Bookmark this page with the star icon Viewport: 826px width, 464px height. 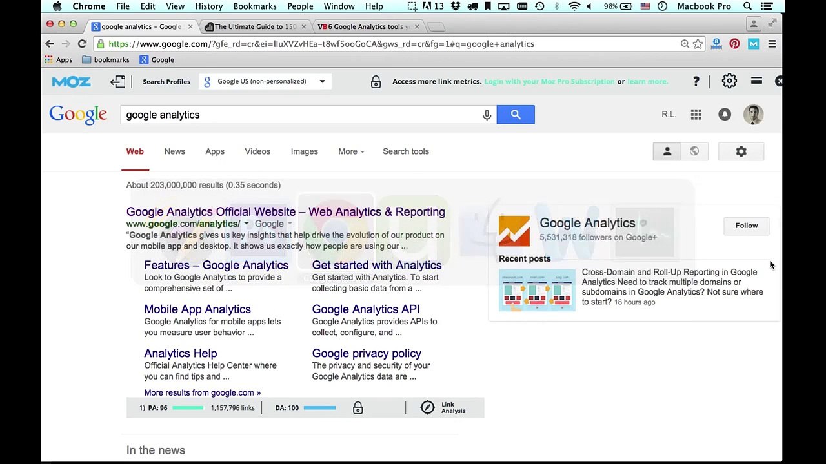pyautogui.click(x=698, y=44)
